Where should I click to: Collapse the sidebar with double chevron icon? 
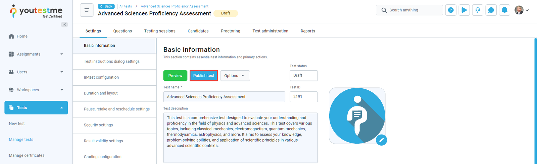pyautogui.click(x=64, y=24)
